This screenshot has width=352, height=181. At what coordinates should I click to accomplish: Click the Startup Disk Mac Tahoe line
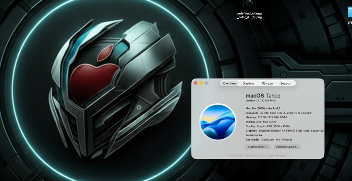pos(261,122)
